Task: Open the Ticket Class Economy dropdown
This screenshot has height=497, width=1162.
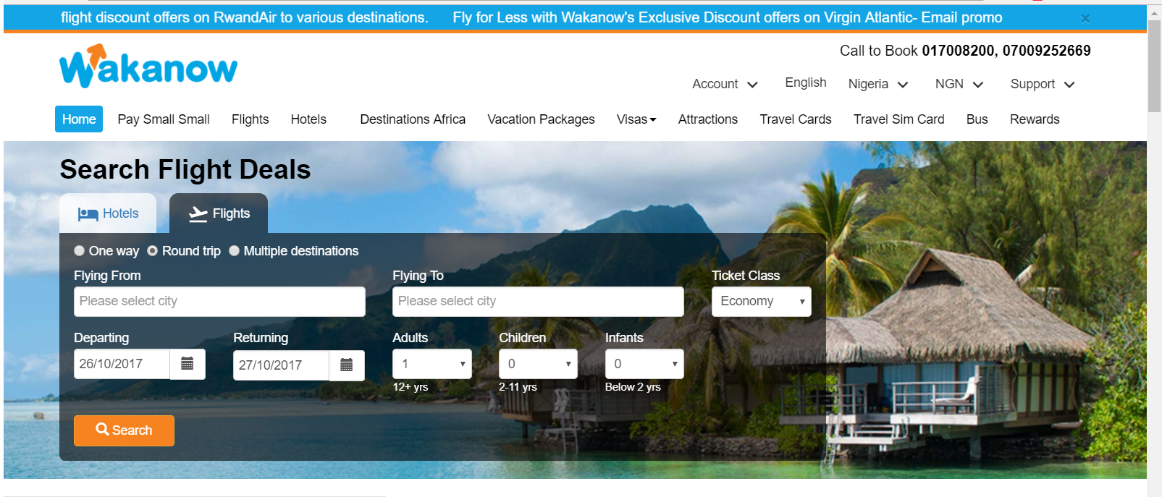Action: 761,302
